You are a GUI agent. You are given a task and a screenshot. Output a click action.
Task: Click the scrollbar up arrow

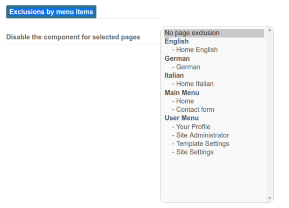269,30
